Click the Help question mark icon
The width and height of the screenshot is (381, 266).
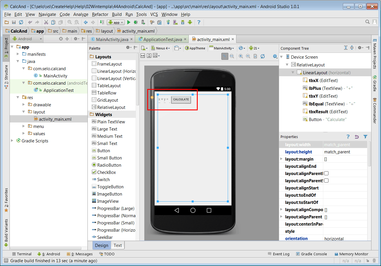[199, 22]
